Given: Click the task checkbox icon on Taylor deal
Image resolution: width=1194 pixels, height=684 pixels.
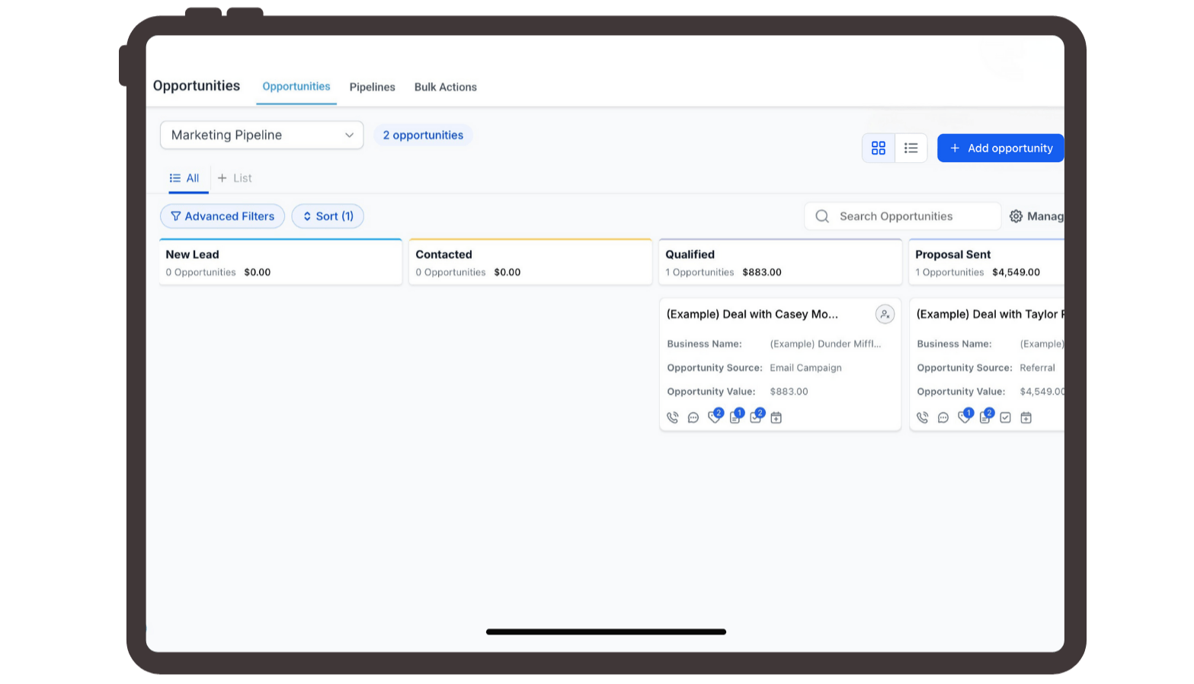Looking at the screenshot, I should point(1005,417).
